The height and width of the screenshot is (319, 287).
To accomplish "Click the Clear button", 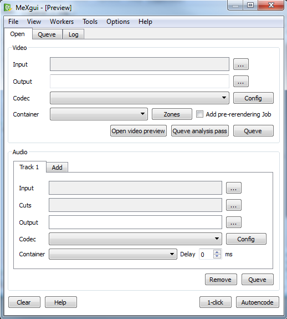I will tap(24, 302).
